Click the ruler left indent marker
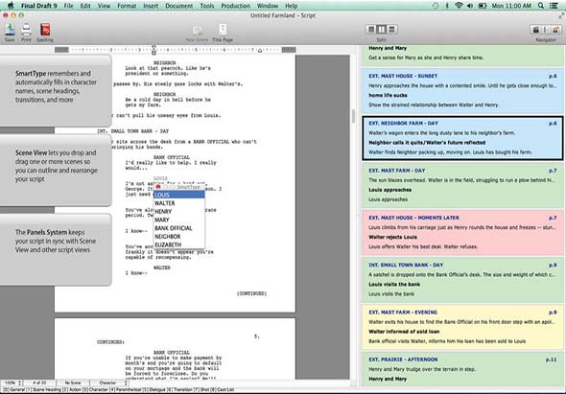 click(x=154, y=50)
